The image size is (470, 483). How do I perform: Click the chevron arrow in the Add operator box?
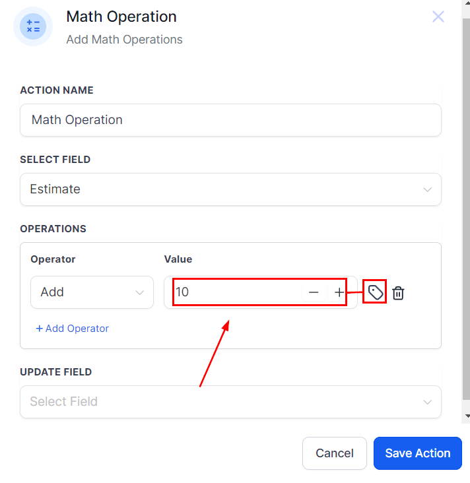tap(140, 292)
